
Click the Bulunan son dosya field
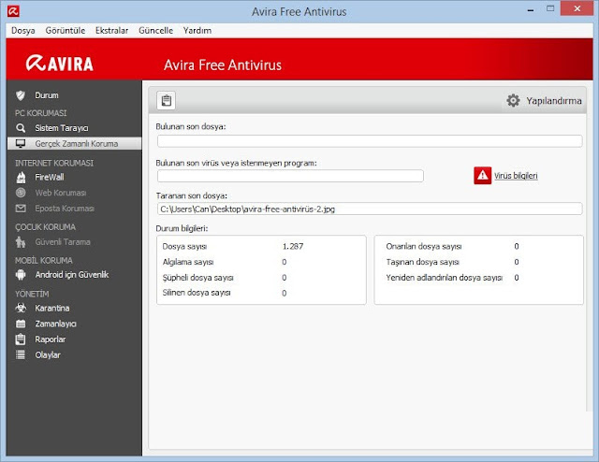click(x=370, y=141)
